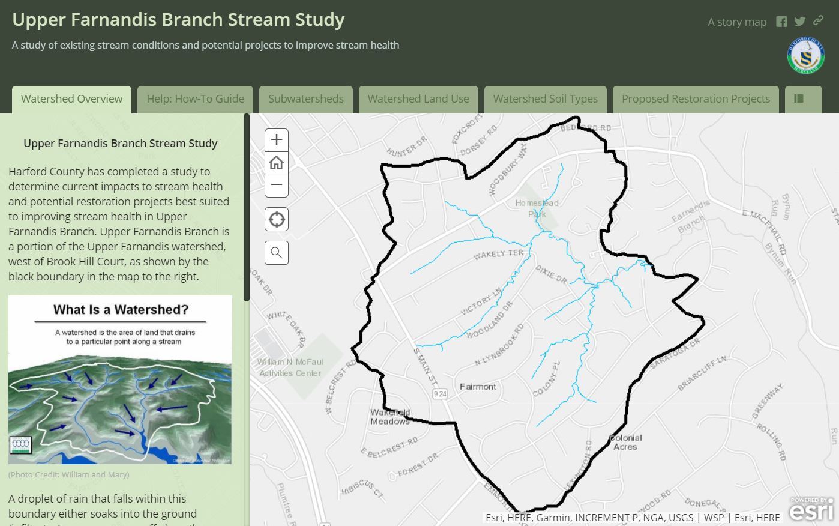Share story map on Facebook
The height and width of the screenshot is (526, 839).
[x=781, y=22]
